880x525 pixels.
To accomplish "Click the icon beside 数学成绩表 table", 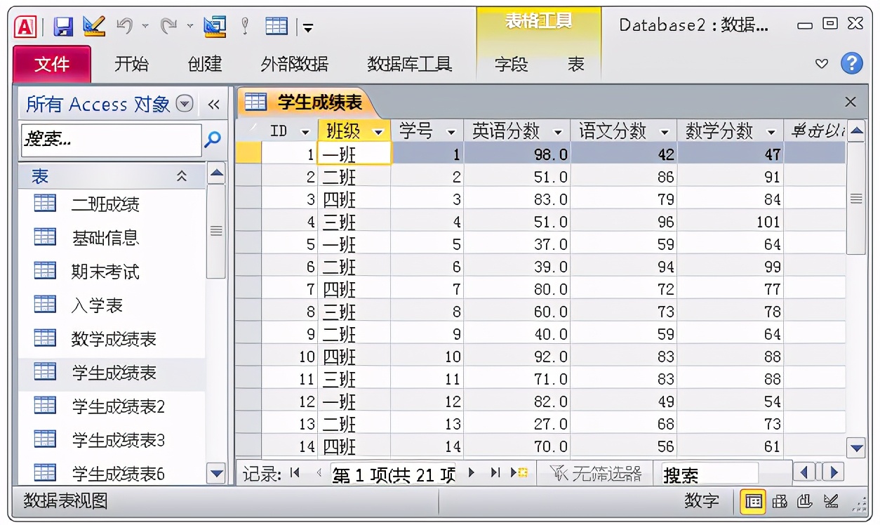I will click(x=45, y=338).
